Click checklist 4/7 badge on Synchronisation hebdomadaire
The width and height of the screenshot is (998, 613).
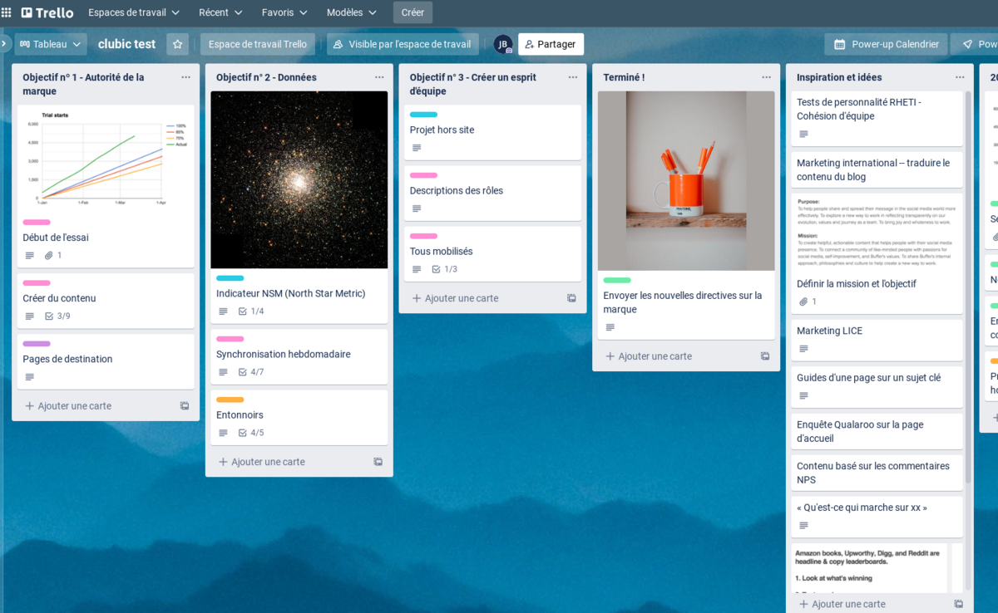click(251, 372)
